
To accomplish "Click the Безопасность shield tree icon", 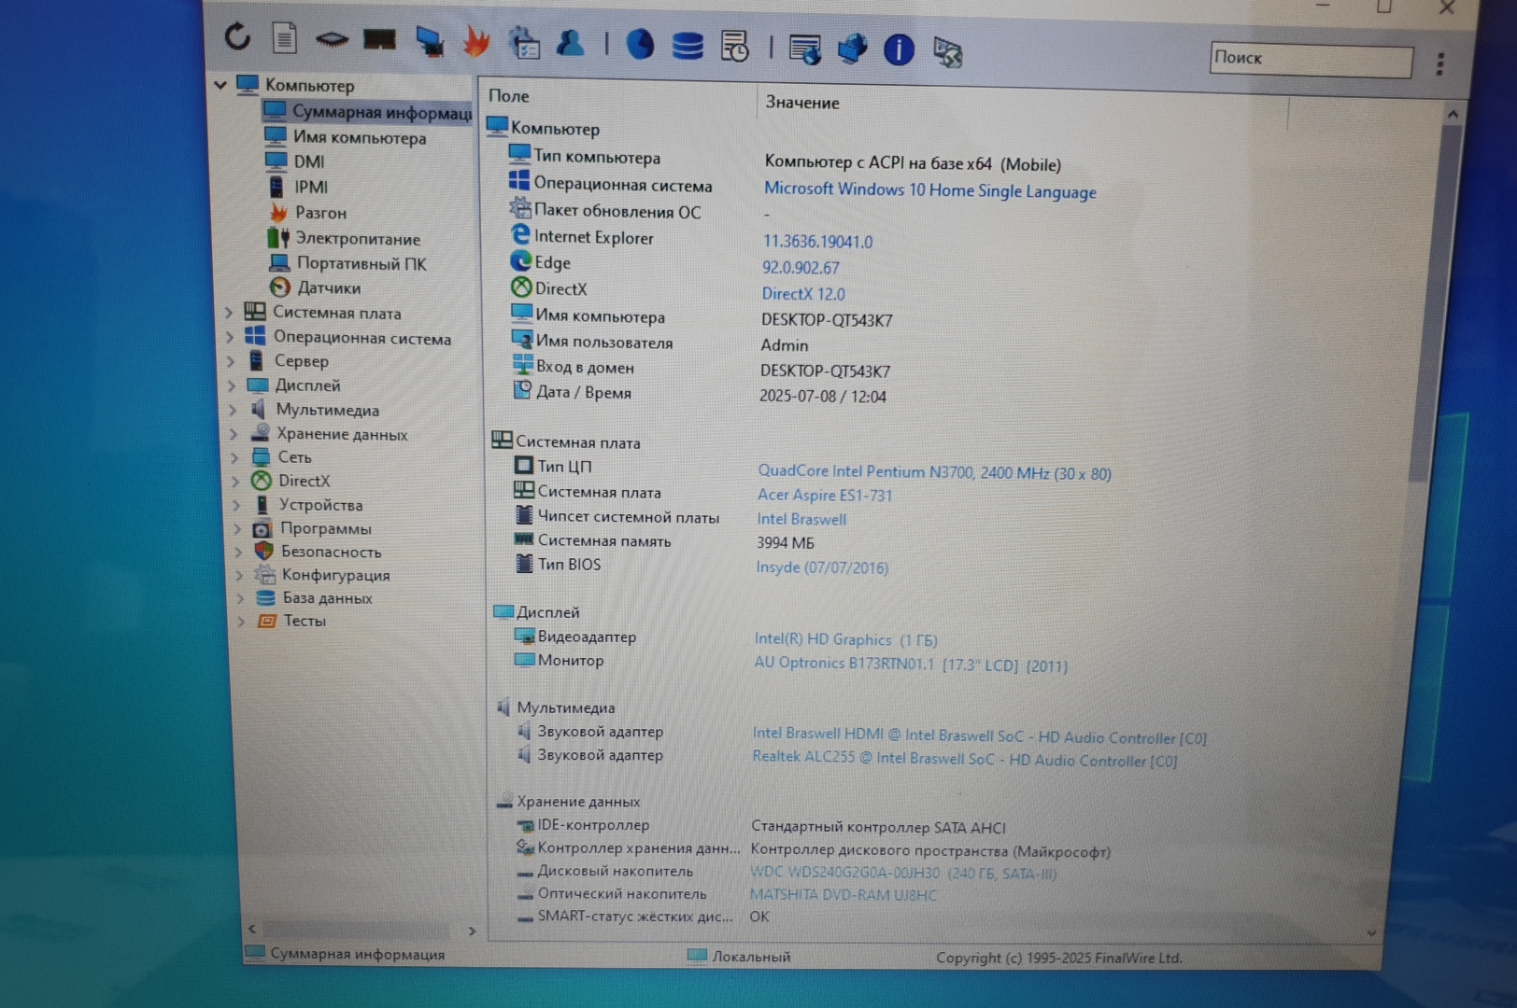I will tap(263, 551).
